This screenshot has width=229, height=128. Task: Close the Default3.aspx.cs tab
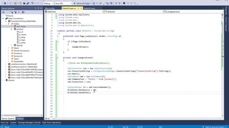[x=81, y=9]
